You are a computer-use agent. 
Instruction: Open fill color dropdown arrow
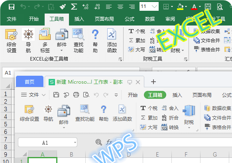pos(186,6)
